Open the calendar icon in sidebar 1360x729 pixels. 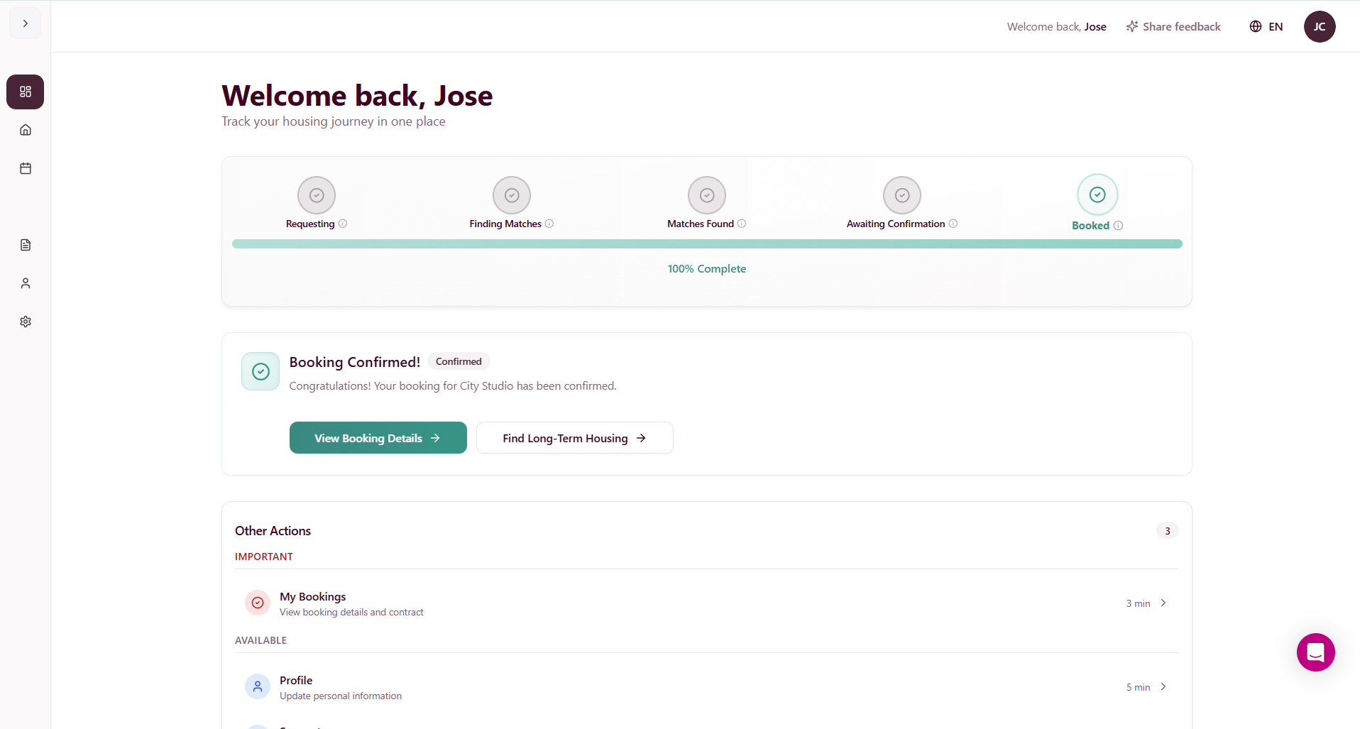point(26,168)
